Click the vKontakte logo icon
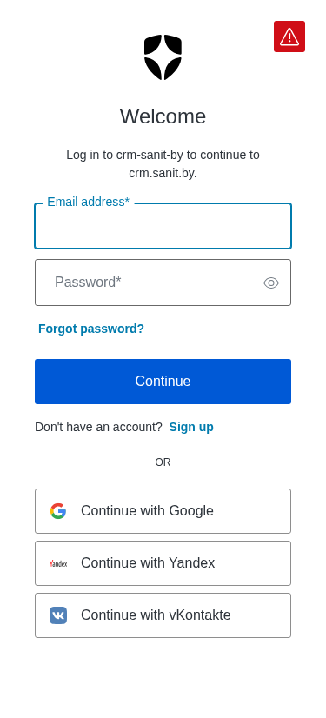This screenshot has width=326, height=718. 58,615
